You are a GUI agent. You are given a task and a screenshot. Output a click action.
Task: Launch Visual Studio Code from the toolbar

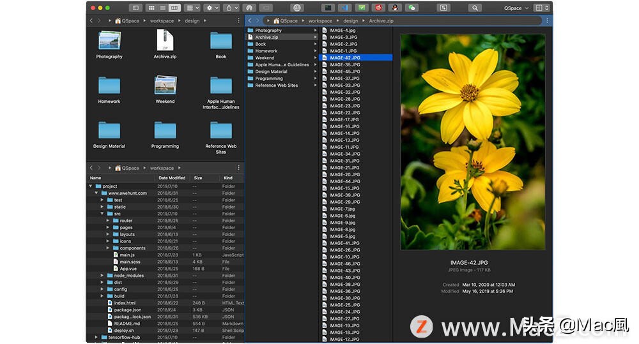coord(345,8)
